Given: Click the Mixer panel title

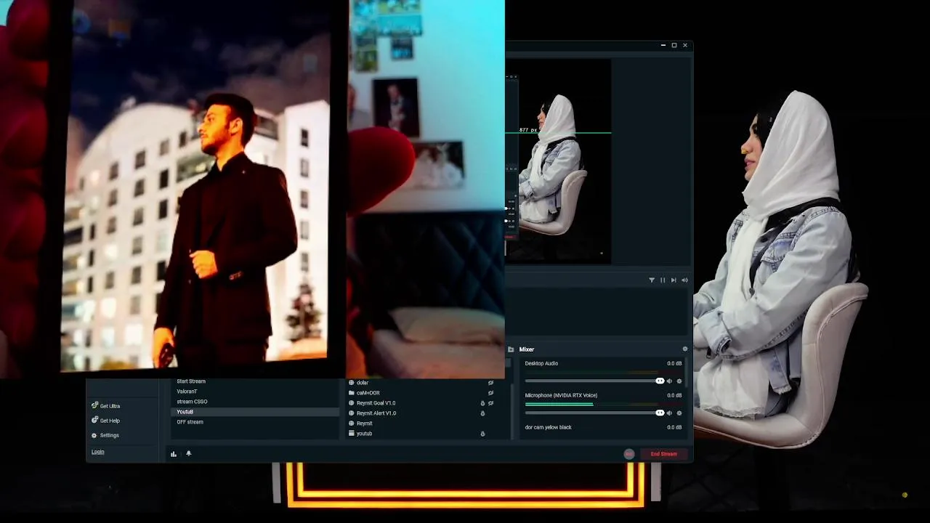Looking at the screenshot, I should [527, 349].
